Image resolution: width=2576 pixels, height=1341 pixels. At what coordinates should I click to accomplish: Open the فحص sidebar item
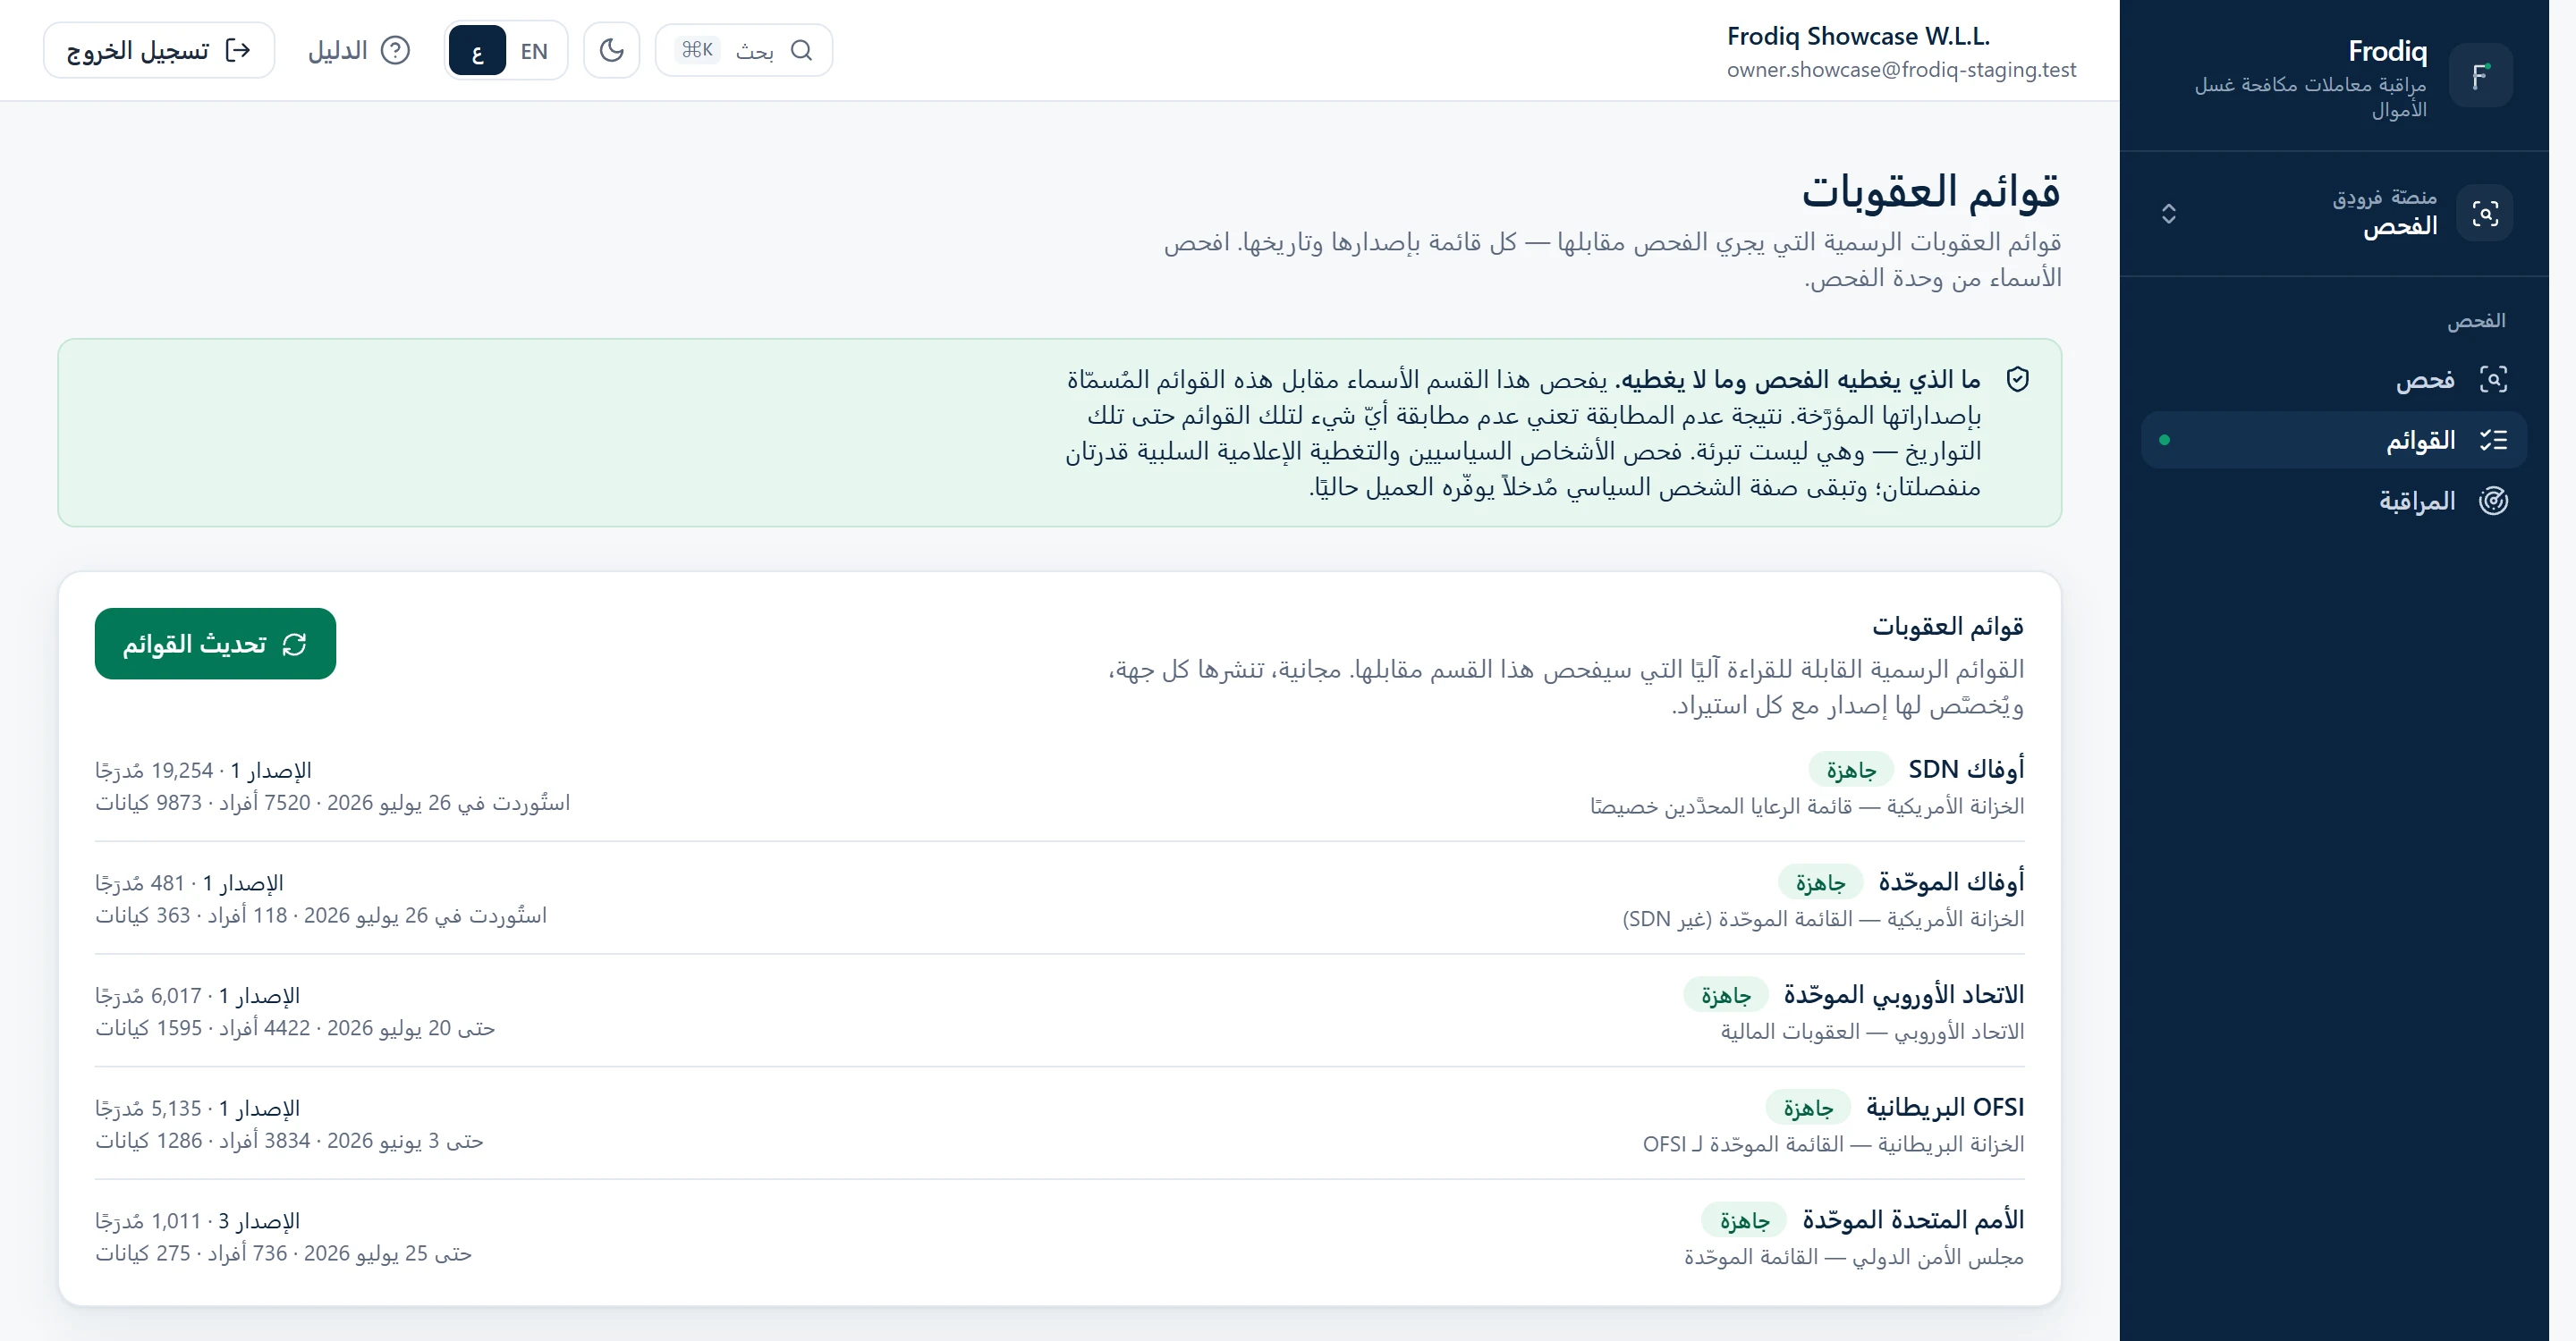click(x=2333, y=380)
